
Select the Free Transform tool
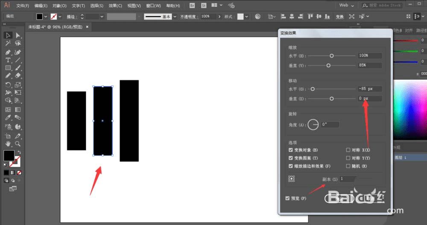point(18,92)
